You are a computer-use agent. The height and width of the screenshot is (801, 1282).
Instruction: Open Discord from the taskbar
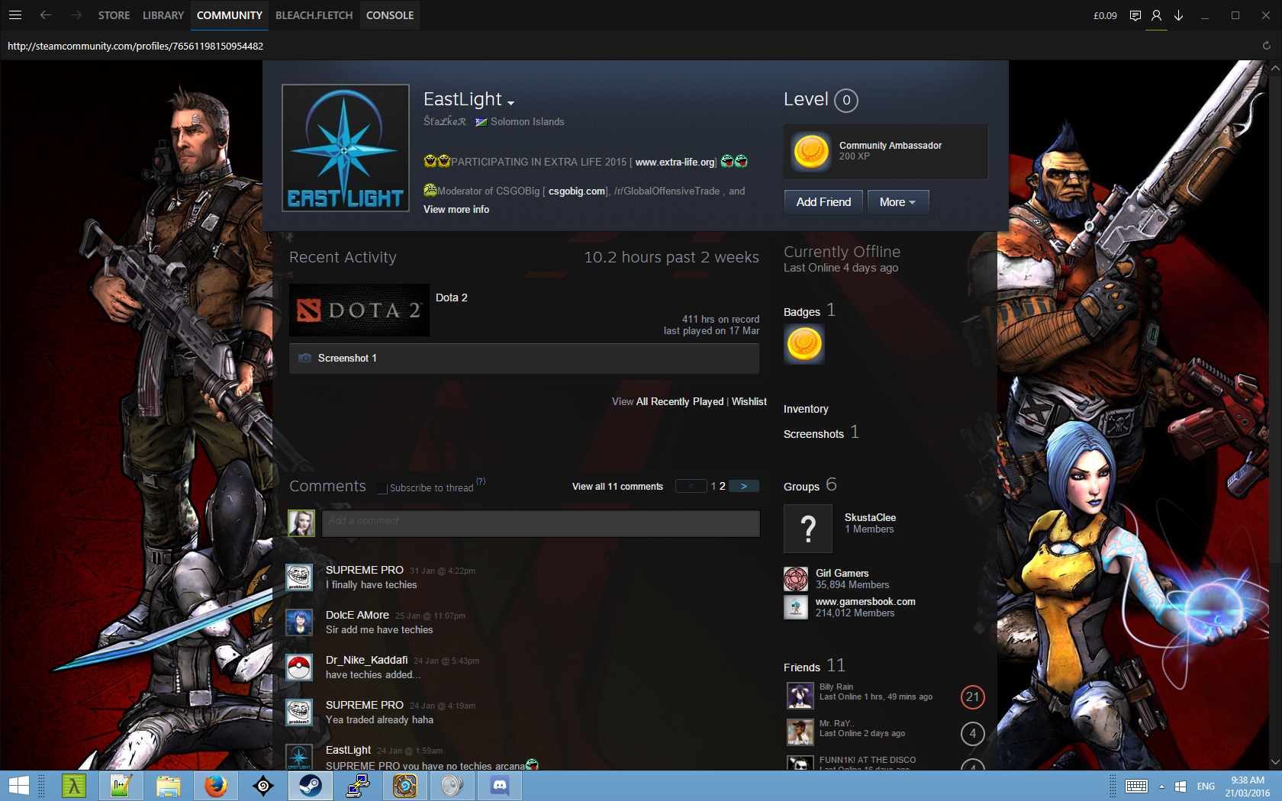(500, 786)
